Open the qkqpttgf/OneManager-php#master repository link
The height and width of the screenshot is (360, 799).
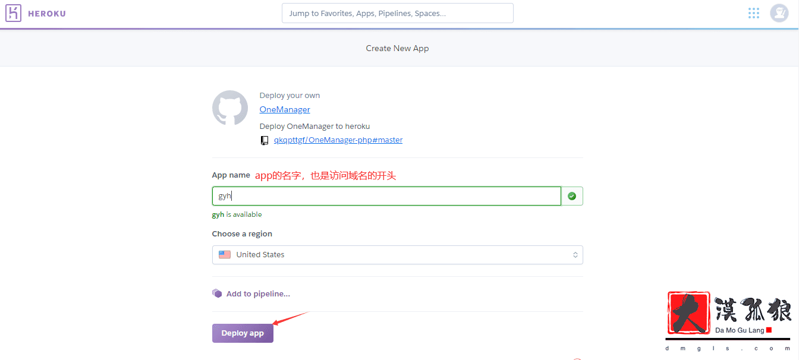(338, 140)
